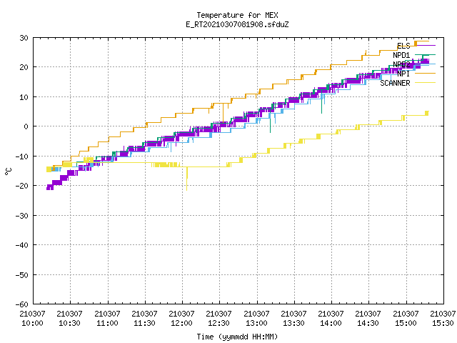The width and height of the screenshot is (457, 343).
Task: Click the y-axis label '0'
Action: pos(26,126)
